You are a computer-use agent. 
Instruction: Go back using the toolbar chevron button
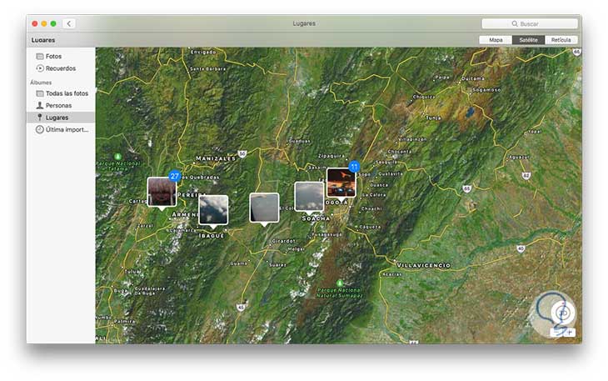[x=69, y=23]
